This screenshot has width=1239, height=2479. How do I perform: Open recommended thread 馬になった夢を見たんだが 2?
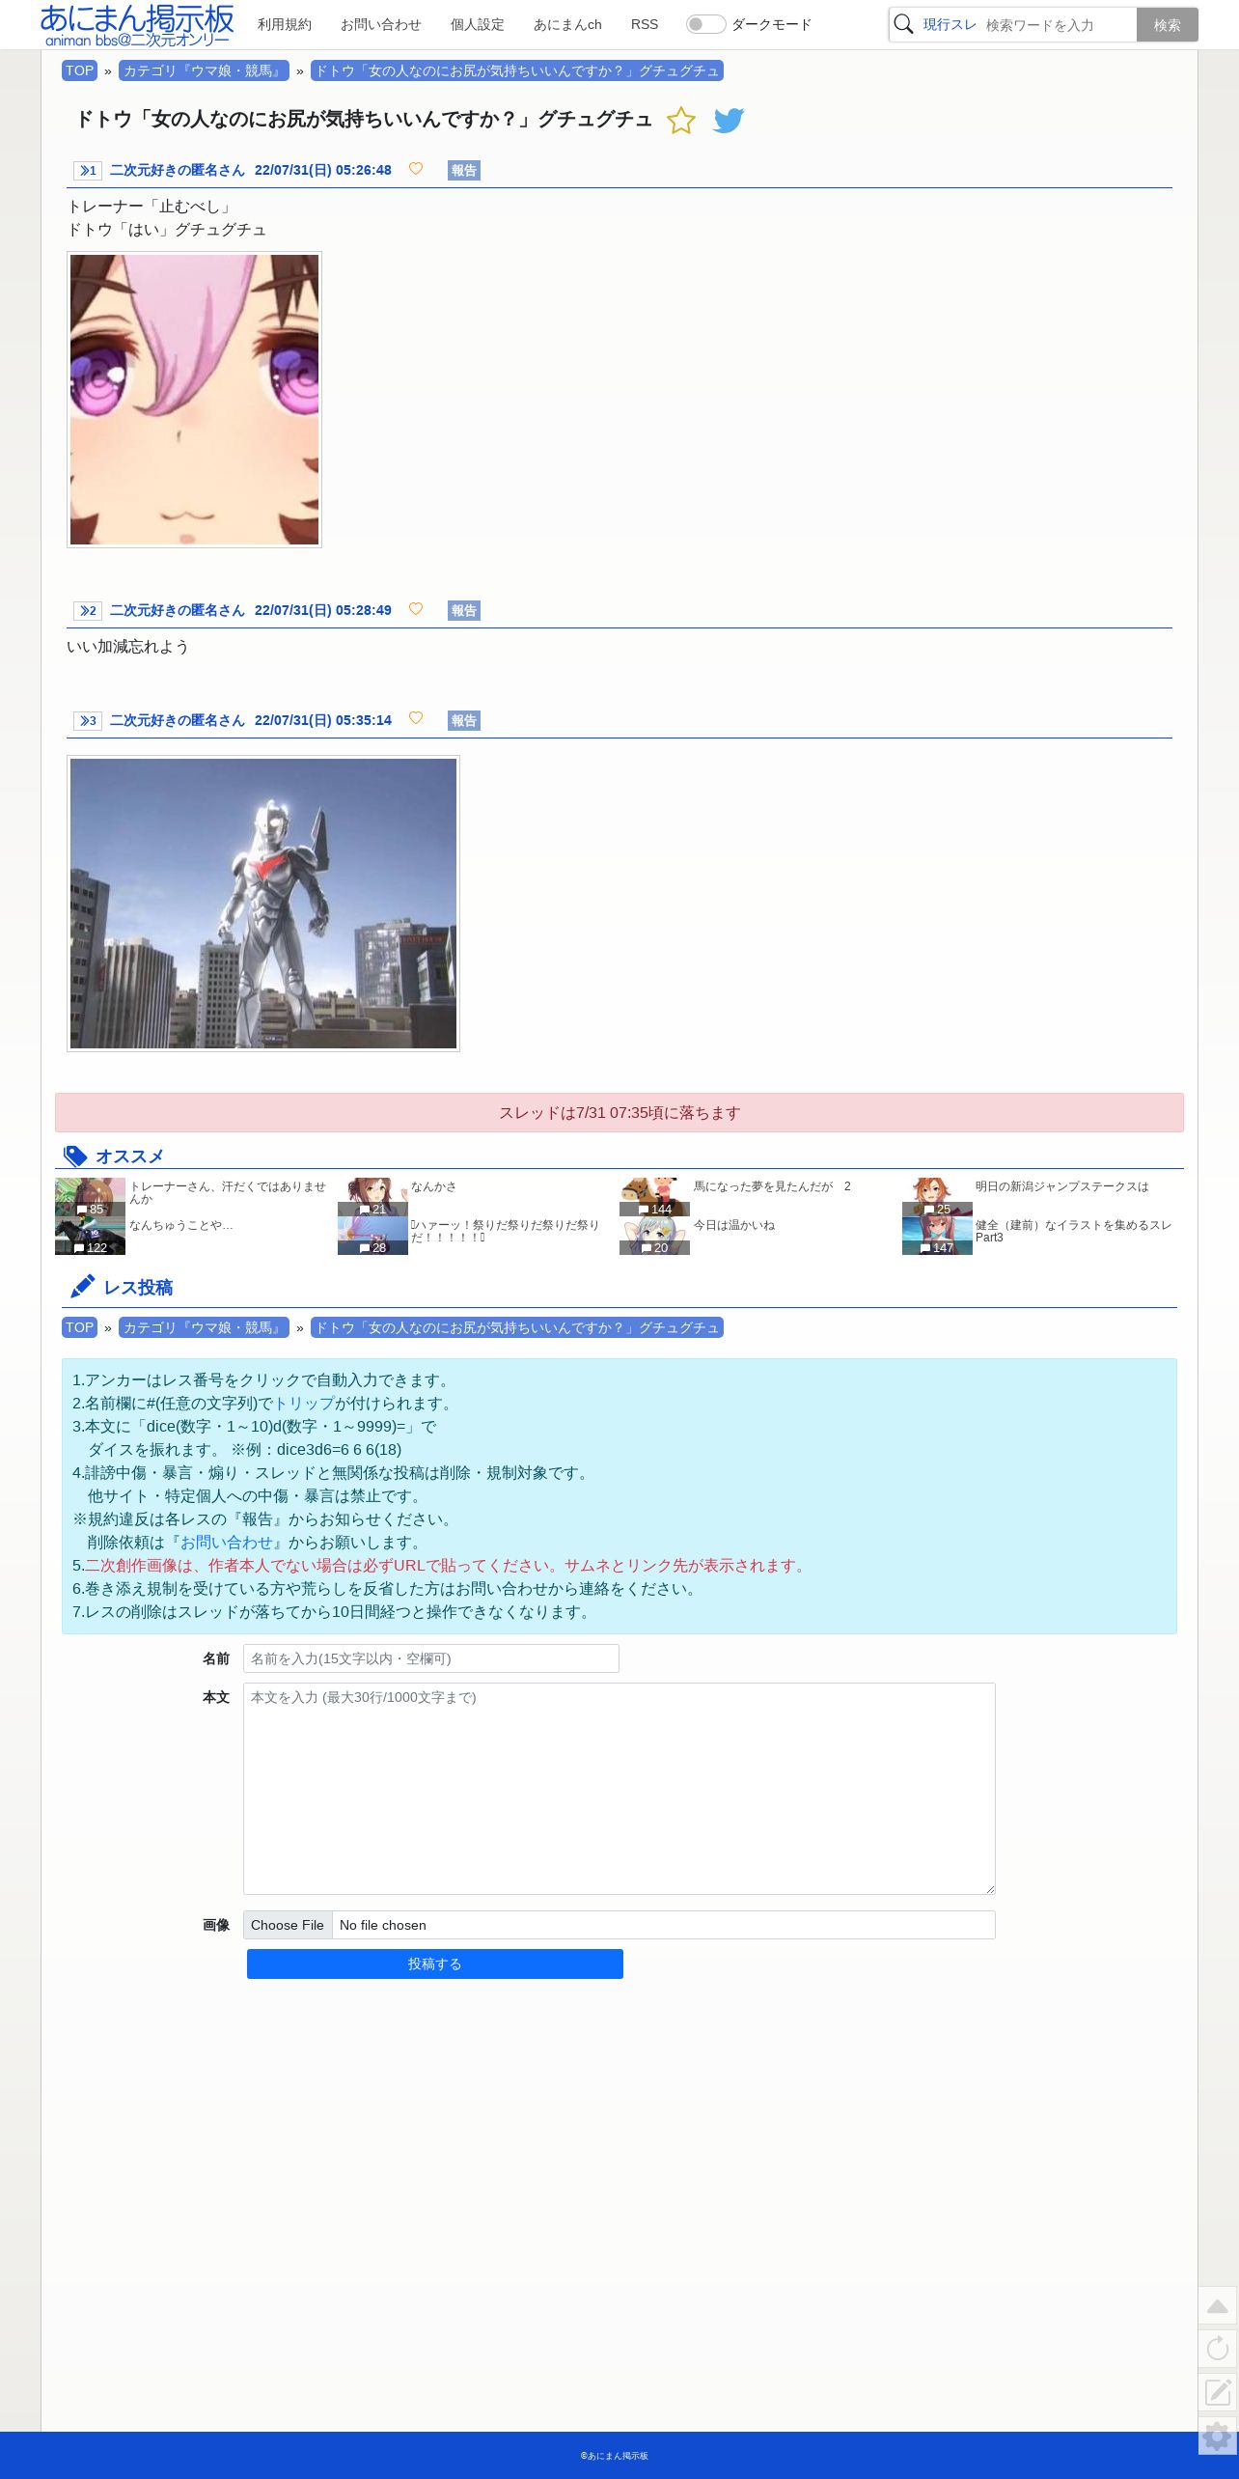[772, 1186]
